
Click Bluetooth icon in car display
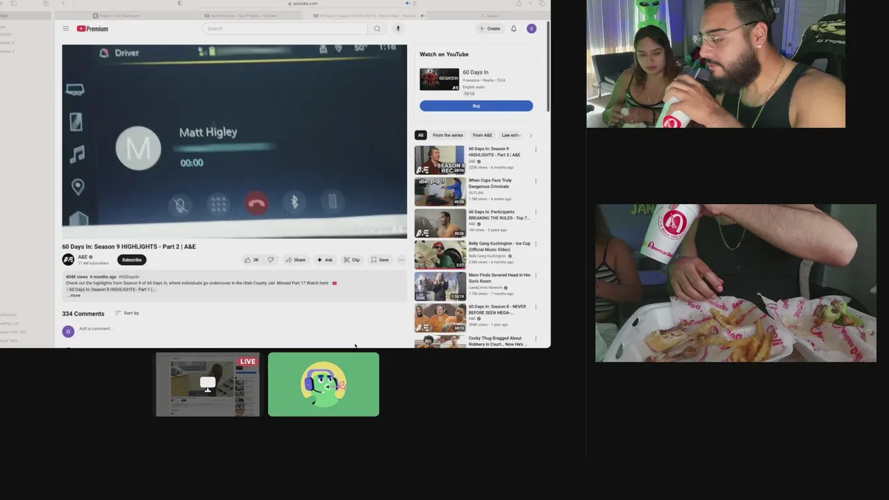click(294, 202)
